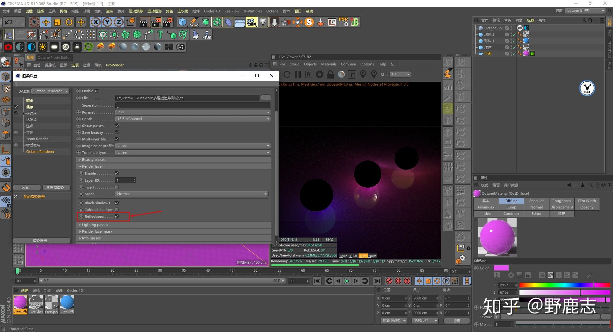Open Live Viewer settings gear icon
613x332 pixels.
[319, 74]
